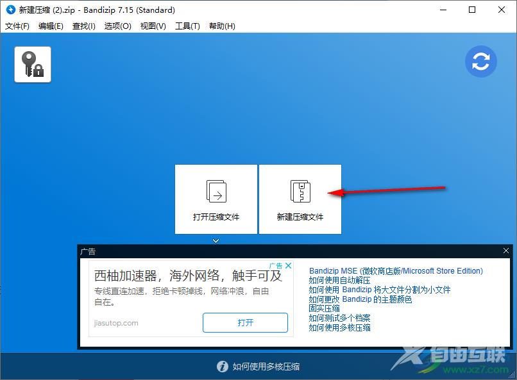Click the info icon in the bottom bar

222,366
